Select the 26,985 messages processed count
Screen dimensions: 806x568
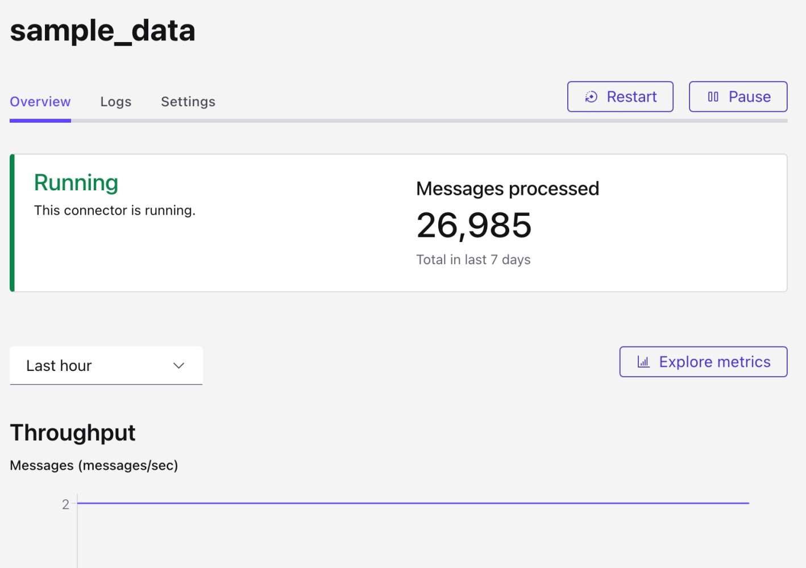click(x=474, y=225)
